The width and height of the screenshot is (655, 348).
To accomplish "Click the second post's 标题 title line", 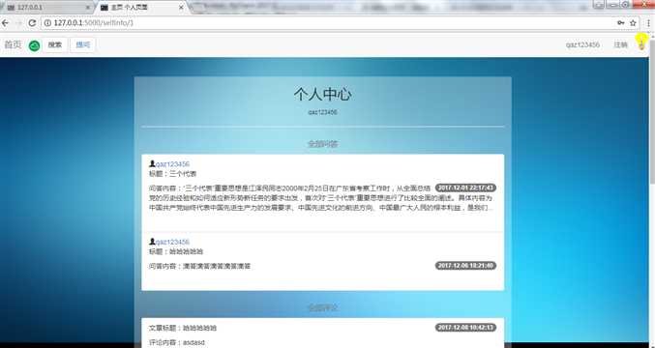I will tap(176, 251).
